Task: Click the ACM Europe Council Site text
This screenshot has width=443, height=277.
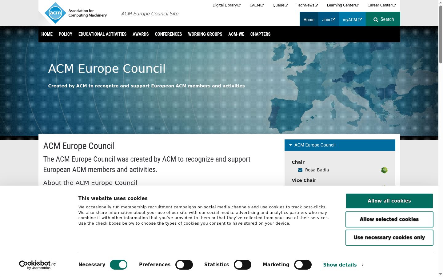Action: point(150,14)
